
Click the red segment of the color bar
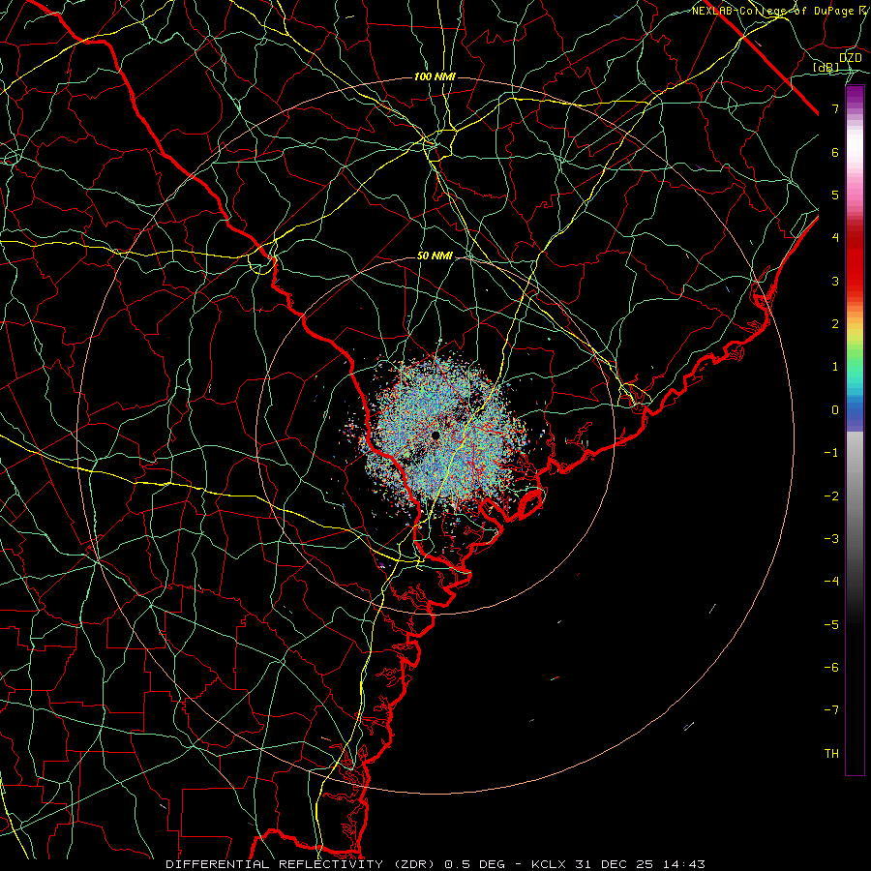[x=855, y=261]
